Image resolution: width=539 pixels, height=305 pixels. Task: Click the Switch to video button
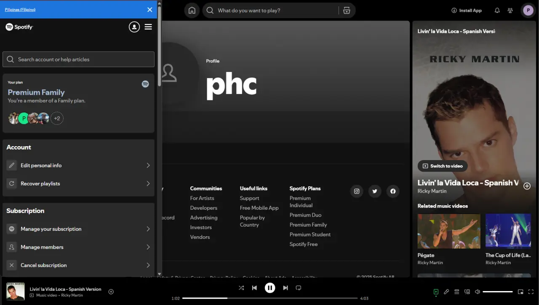(443, 166)
